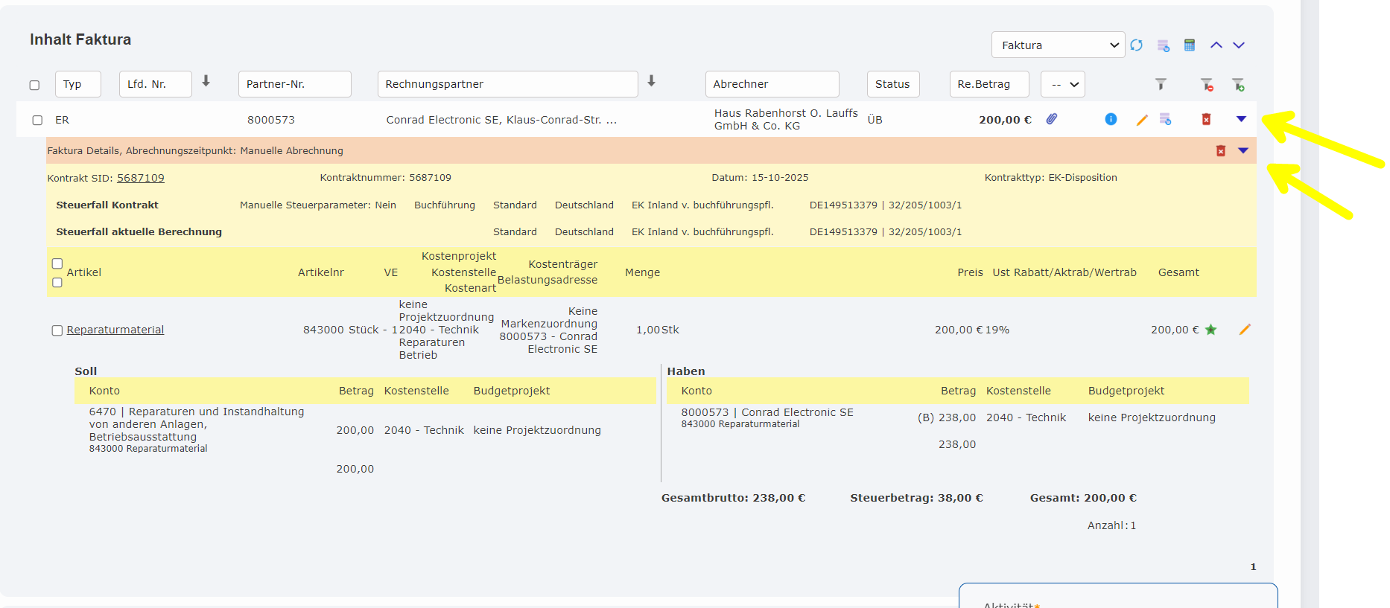Delete Faktura Details via red trash icon
Image resolution: width=1390 pixels, height=608 pixels.
tap(1221, 151)
